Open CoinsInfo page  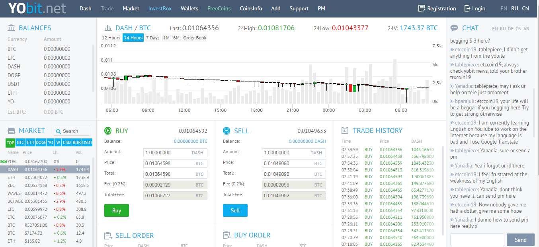coord(251,8)
